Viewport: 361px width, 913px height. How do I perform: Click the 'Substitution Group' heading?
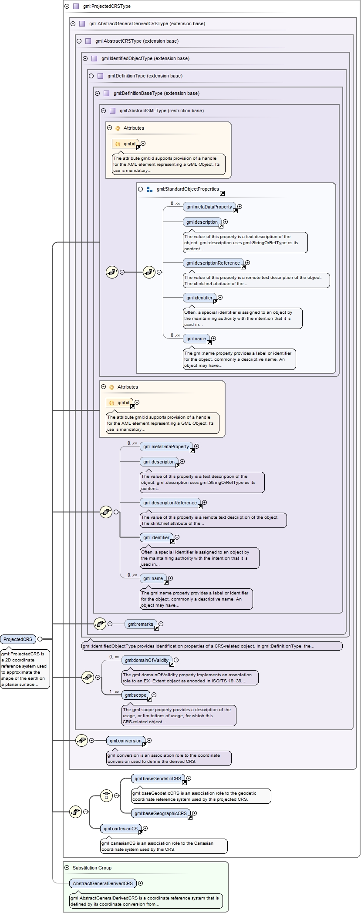92,868
